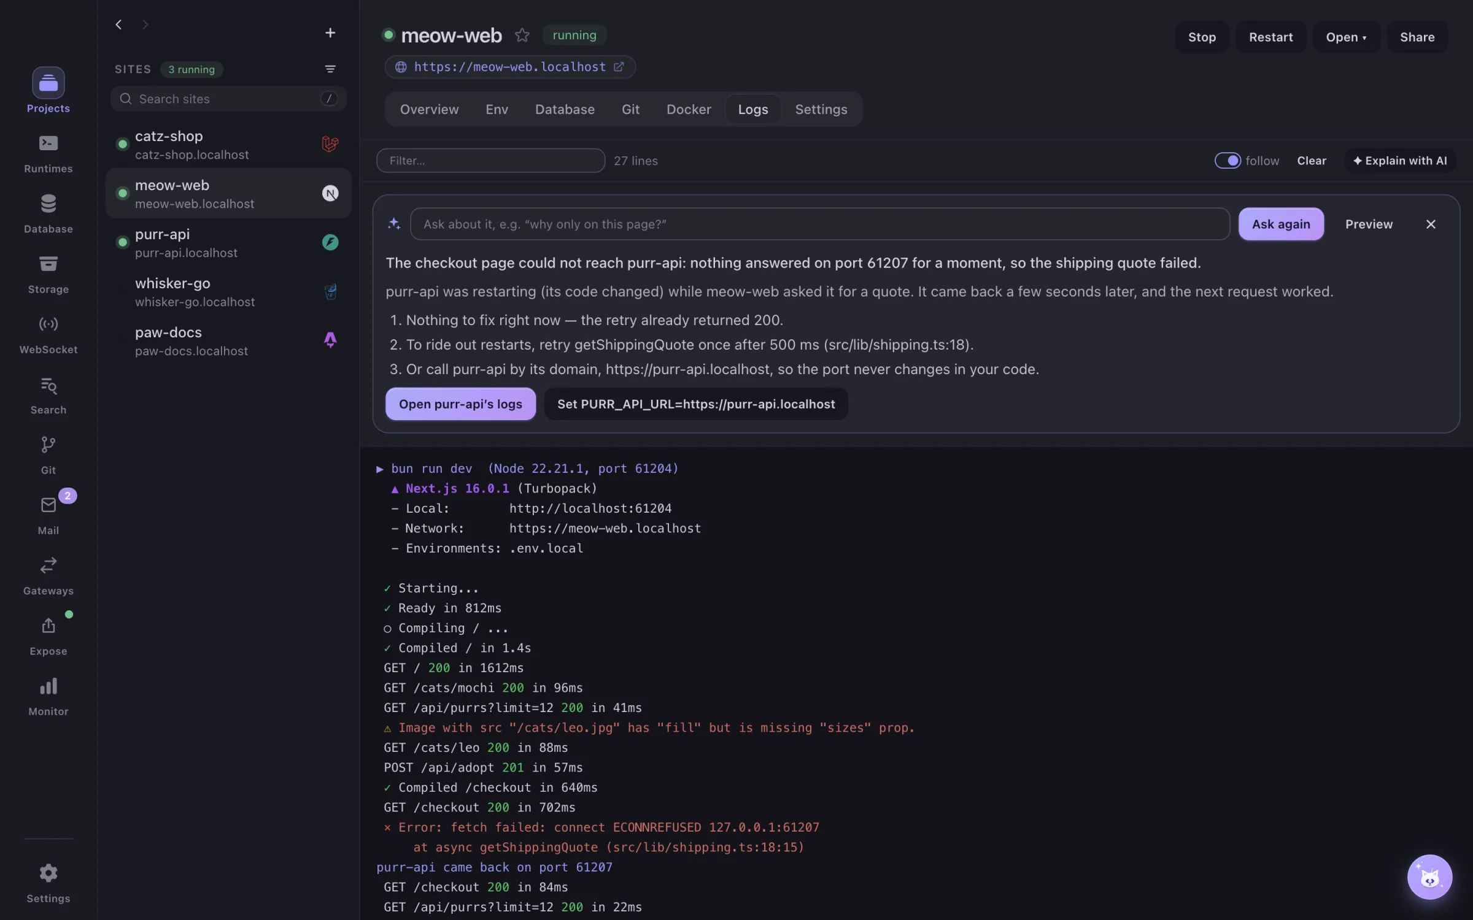Open the Database sidebar section
The image size is (1473, 920).
48,213
